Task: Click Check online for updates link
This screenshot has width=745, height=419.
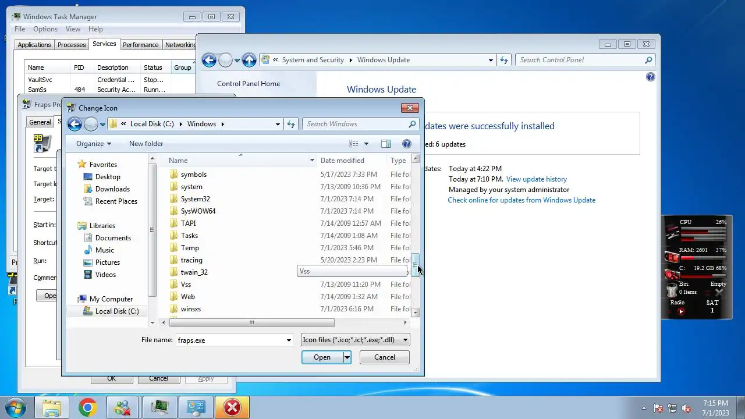Action: tap(521, 200)
